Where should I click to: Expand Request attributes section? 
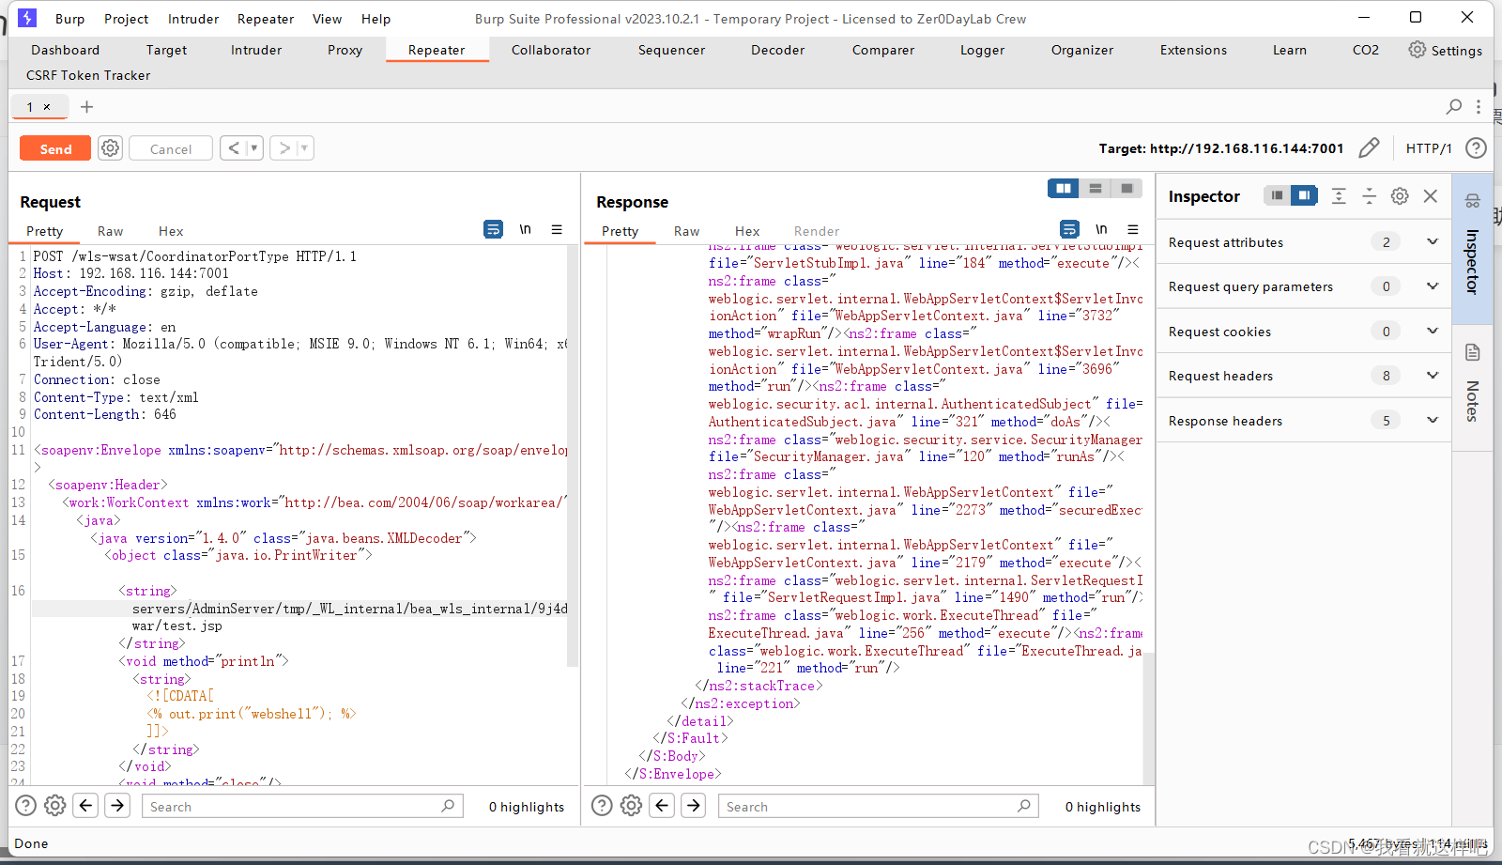(1304, 242)
